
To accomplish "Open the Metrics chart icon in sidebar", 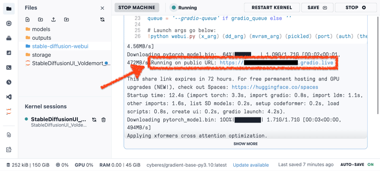I will [x=9, y=53].
